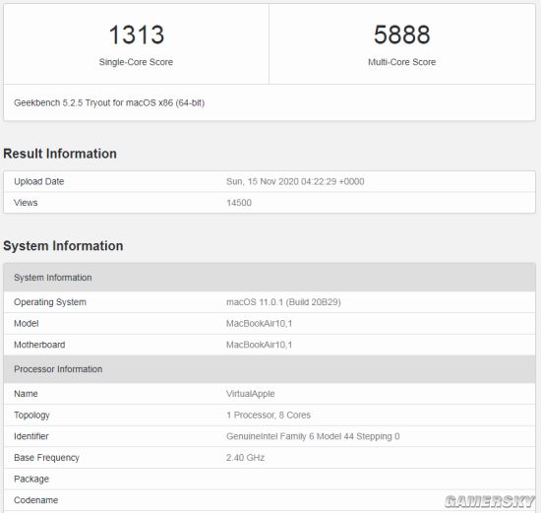
Task: Click the Package row label
Action: pos(31,480)
